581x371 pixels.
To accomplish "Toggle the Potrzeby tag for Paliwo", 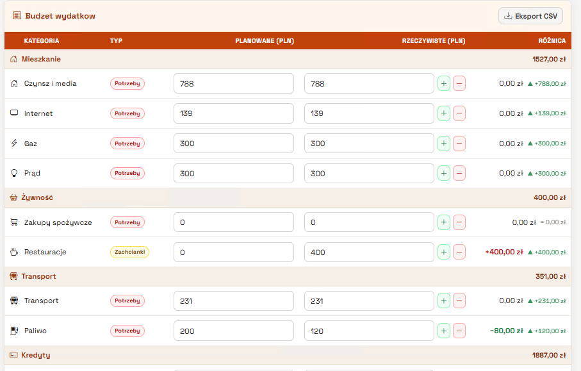I will point(127,331).
